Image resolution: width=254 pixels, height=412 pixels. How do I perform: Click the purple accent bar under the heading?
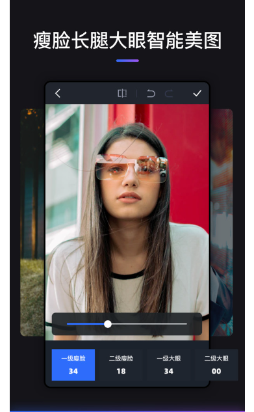pyautogui.click(x=127, y=61)
